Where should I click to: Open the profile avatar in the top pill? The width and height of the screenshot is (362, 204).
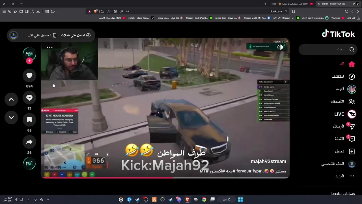tap(14, 35)
